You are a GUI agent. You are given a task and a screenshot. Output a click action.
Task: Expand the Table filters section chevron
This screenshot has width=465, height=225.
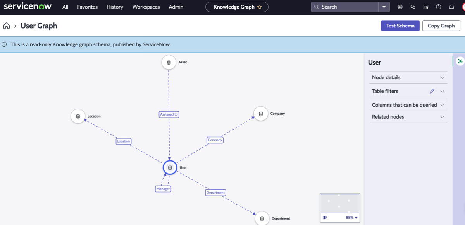442,91
